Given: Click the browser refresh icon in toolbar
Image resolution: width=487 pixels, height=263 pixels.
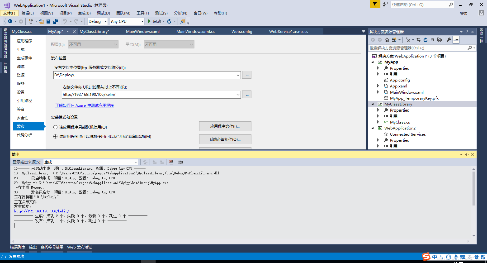Looking at the screenshot, I should click(169, 21).
